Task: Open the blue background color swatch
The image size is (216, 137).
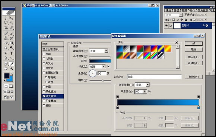Action: point(11,79)
